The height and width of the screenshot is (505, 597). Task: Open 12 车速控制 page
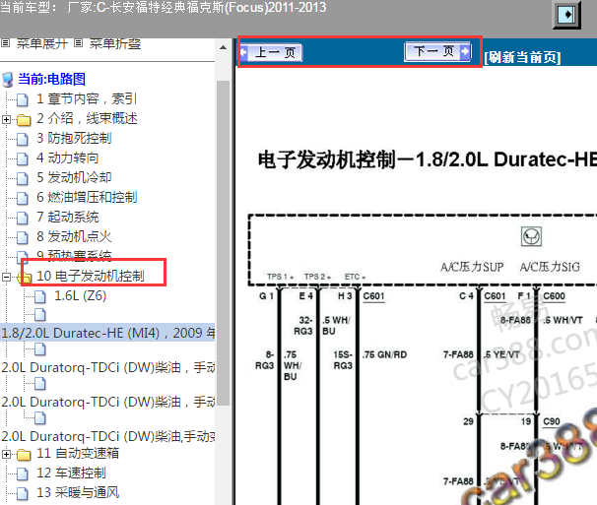[71, 473]
